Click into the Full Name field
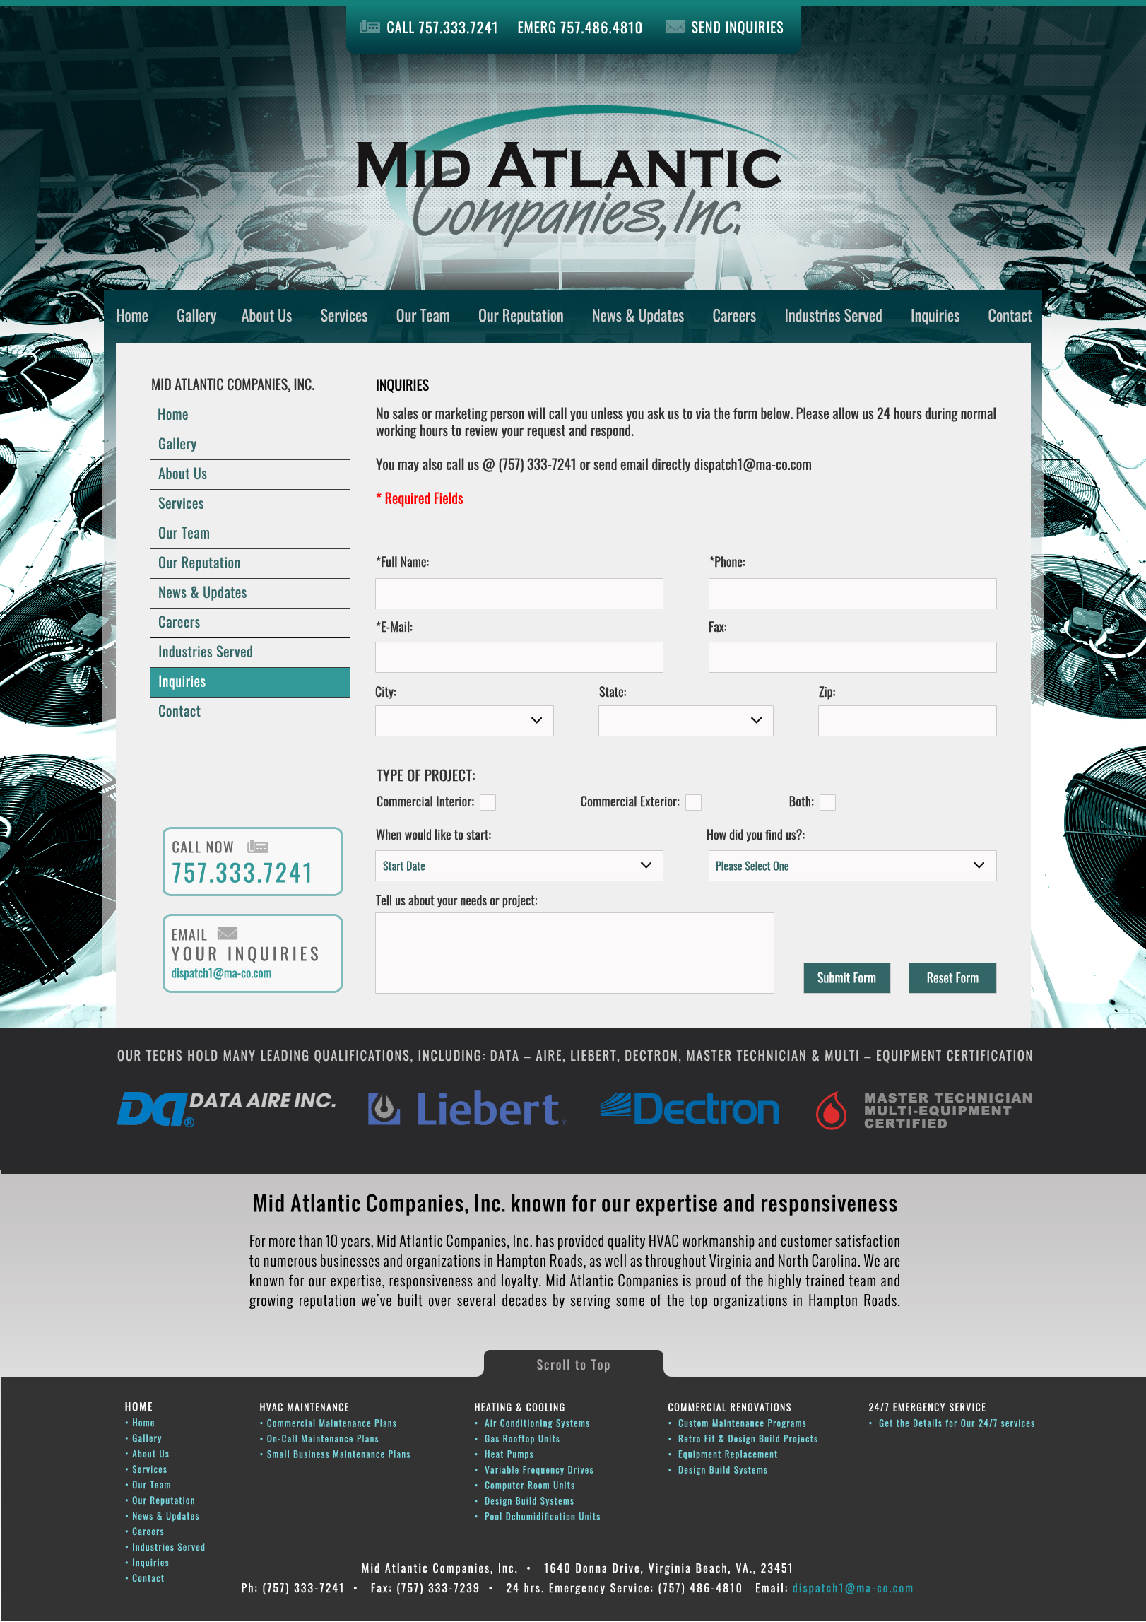 pyautogui.click(x=519, y=594)
